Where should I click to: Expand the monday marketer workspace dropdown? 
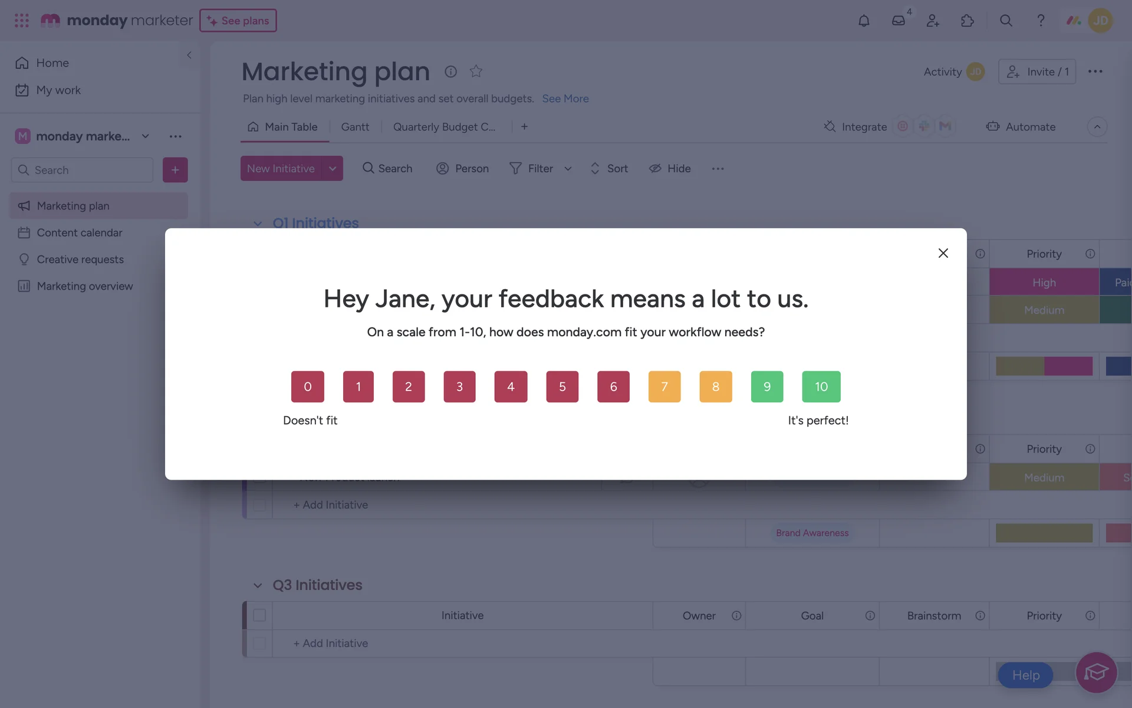tap(145, 136)
